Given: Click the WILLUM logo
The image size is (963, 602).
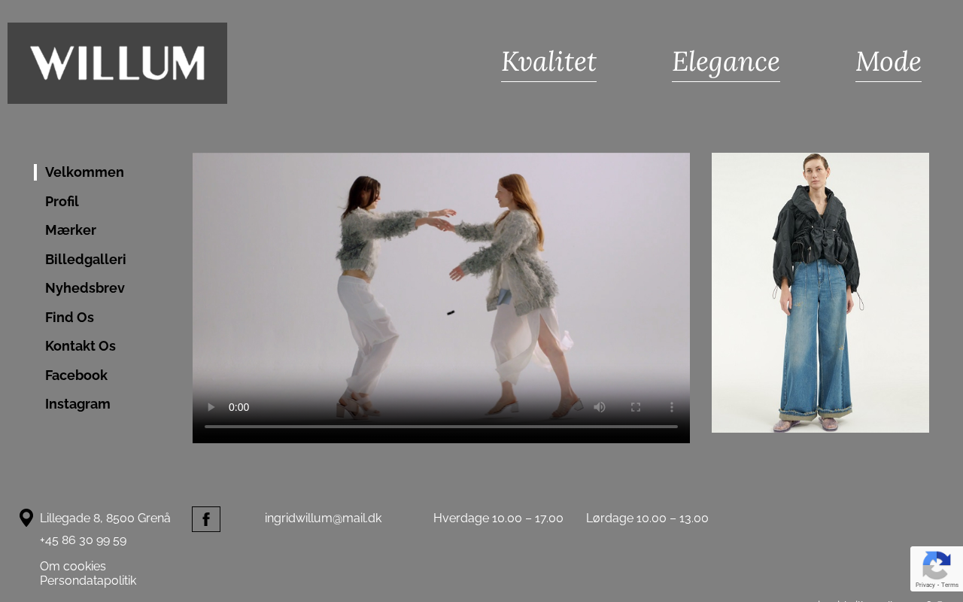Looking at the screenshot, I should point(117,63).
